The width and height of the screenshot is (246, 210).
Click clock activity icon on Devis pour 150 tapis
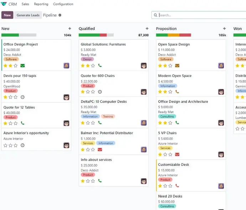click(x=22, y=97)
